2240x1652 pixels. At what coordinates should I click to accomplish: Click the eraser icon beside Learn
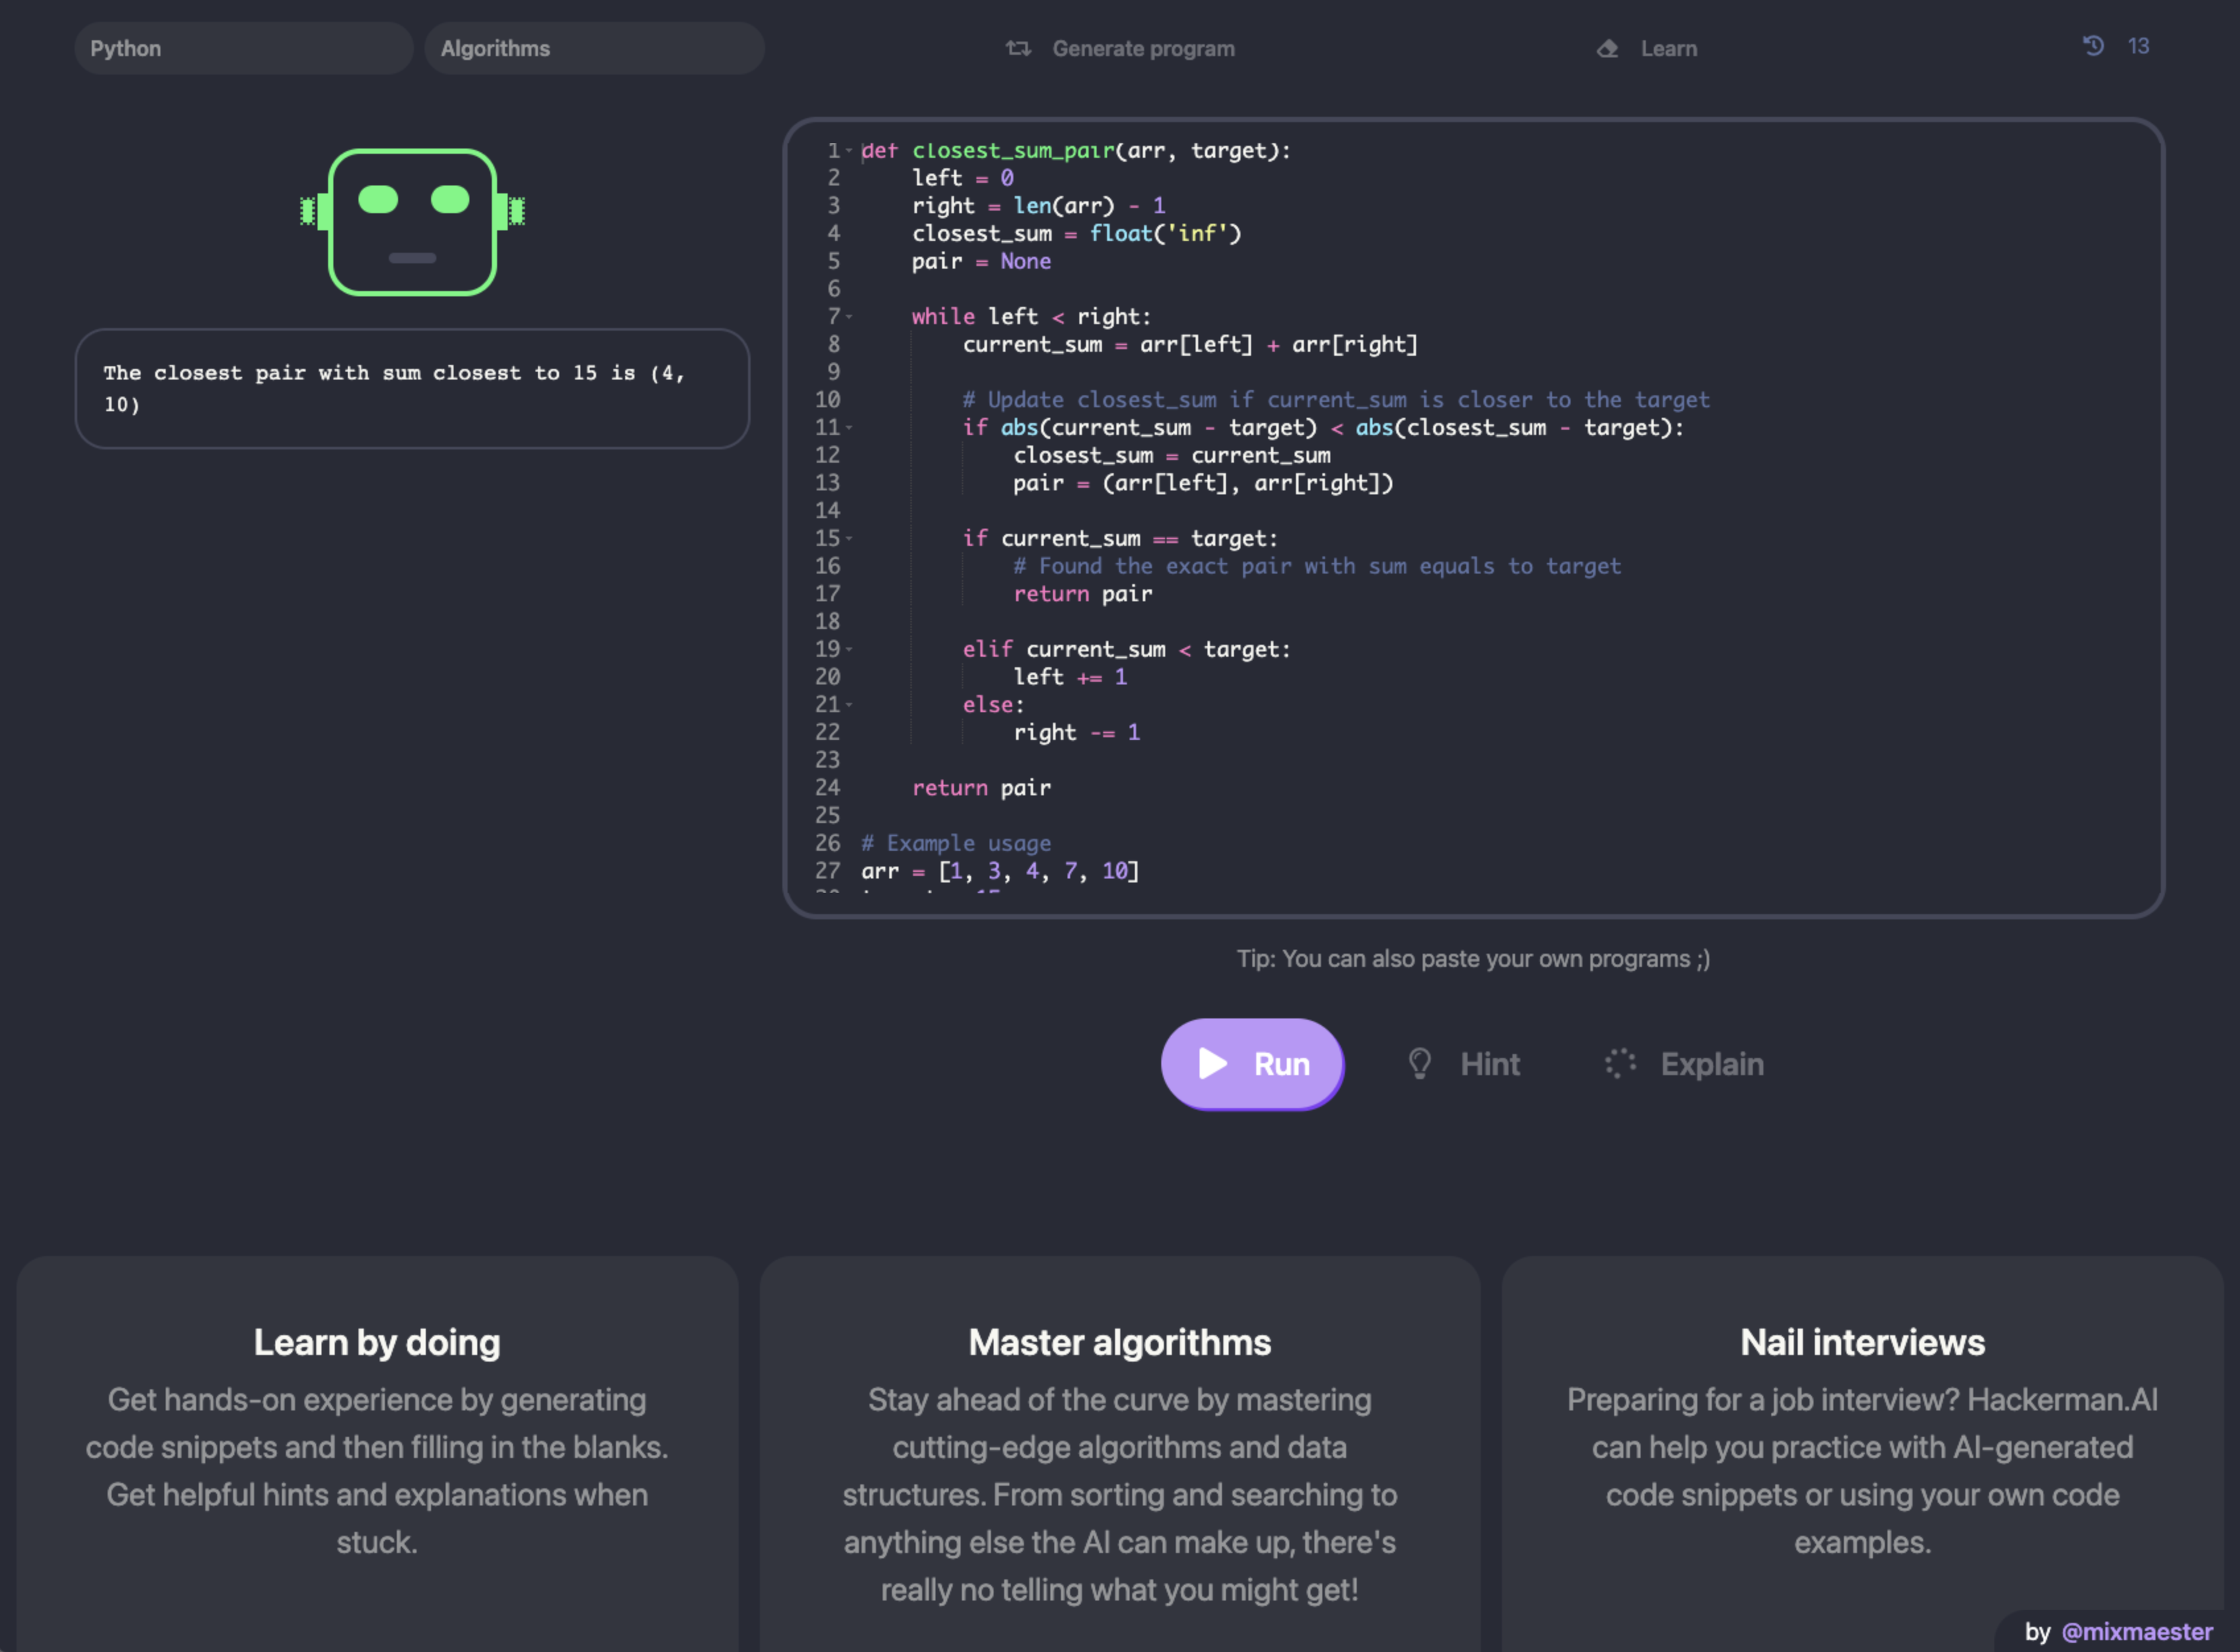point(1607,48)
